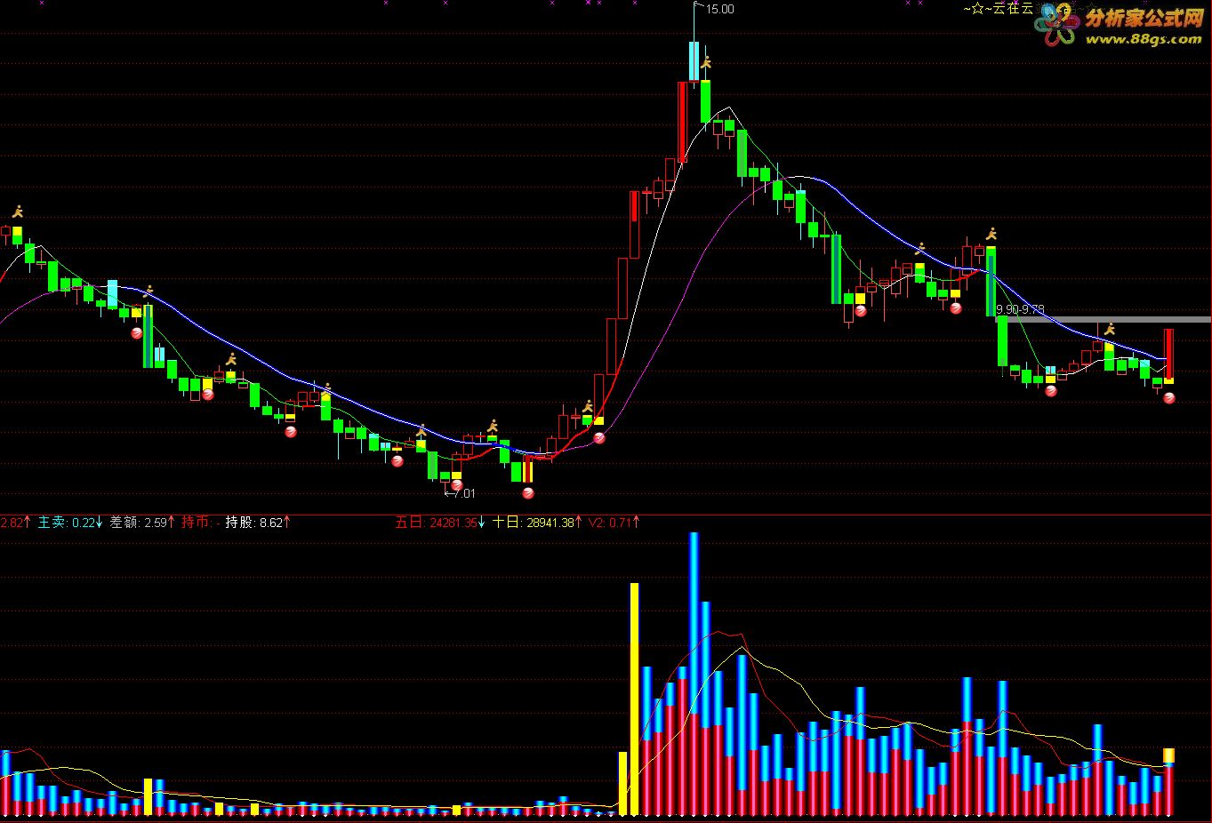Select the gray 9.90-9.78 price gap bar
Viewport: 1212px width, 823px height.
(1104, 319)
